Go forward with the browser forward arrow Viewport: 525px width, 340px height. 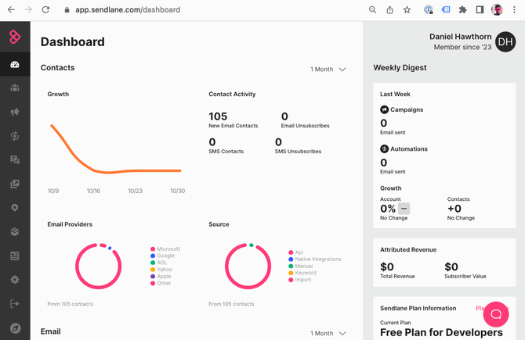tap(28, 9)
